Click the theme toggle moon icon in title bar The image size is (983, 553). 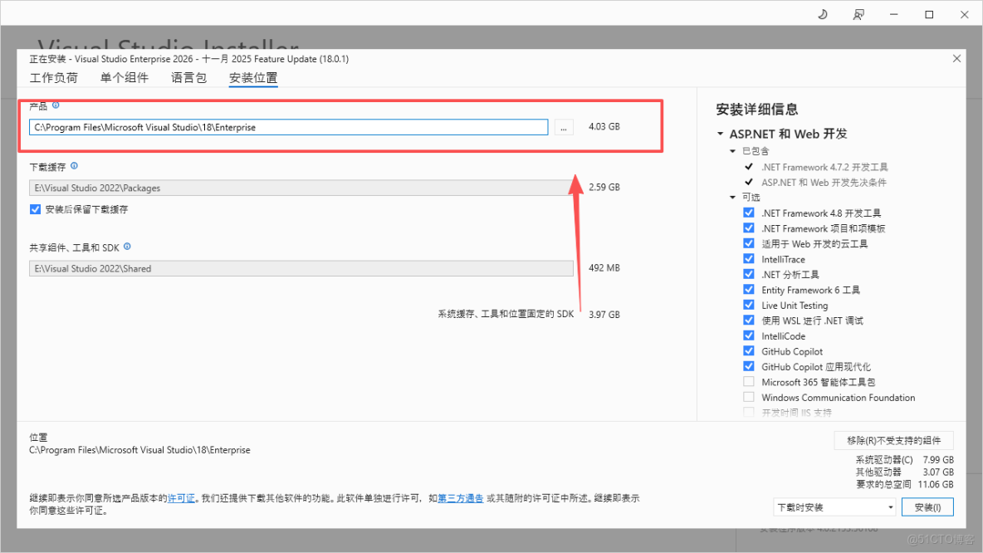coord(822,14)
